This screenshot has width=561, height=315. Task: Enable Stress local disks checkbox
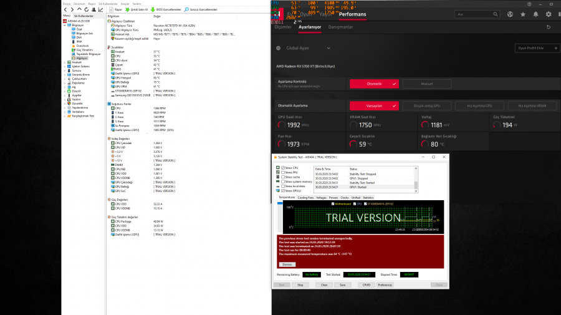click(283, 187)
